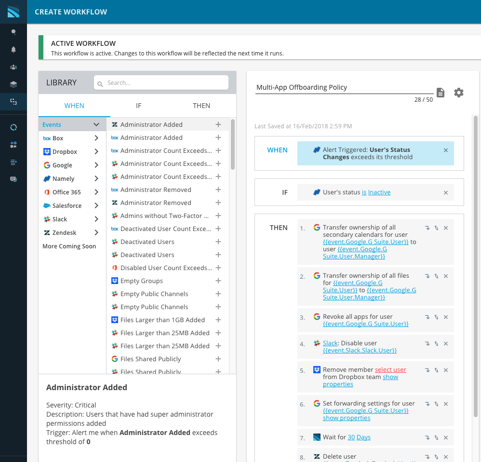Click the document icon beside workflow name
Viewport: 481px width, 462px height.
(x=441, y=93)
